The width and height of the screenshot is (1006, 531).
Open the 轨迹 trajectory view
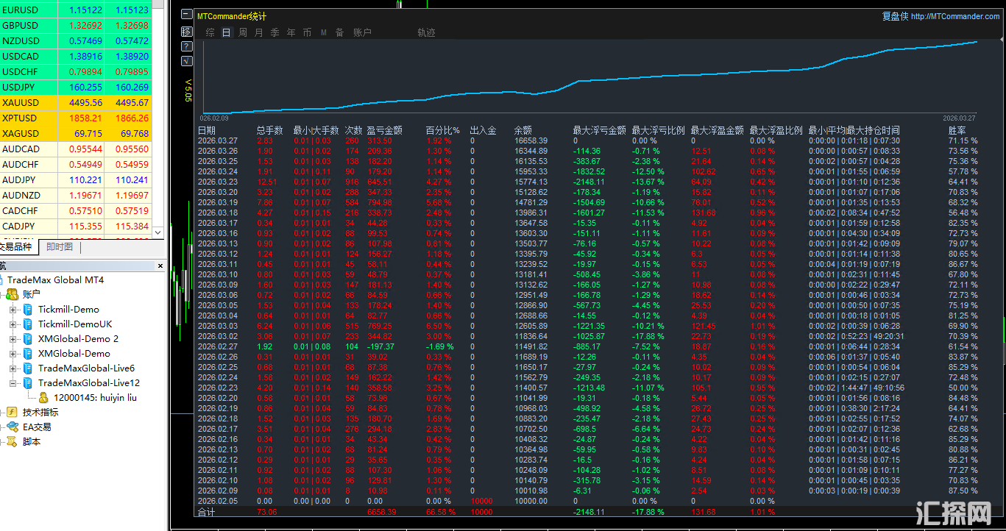click(426, 32)
